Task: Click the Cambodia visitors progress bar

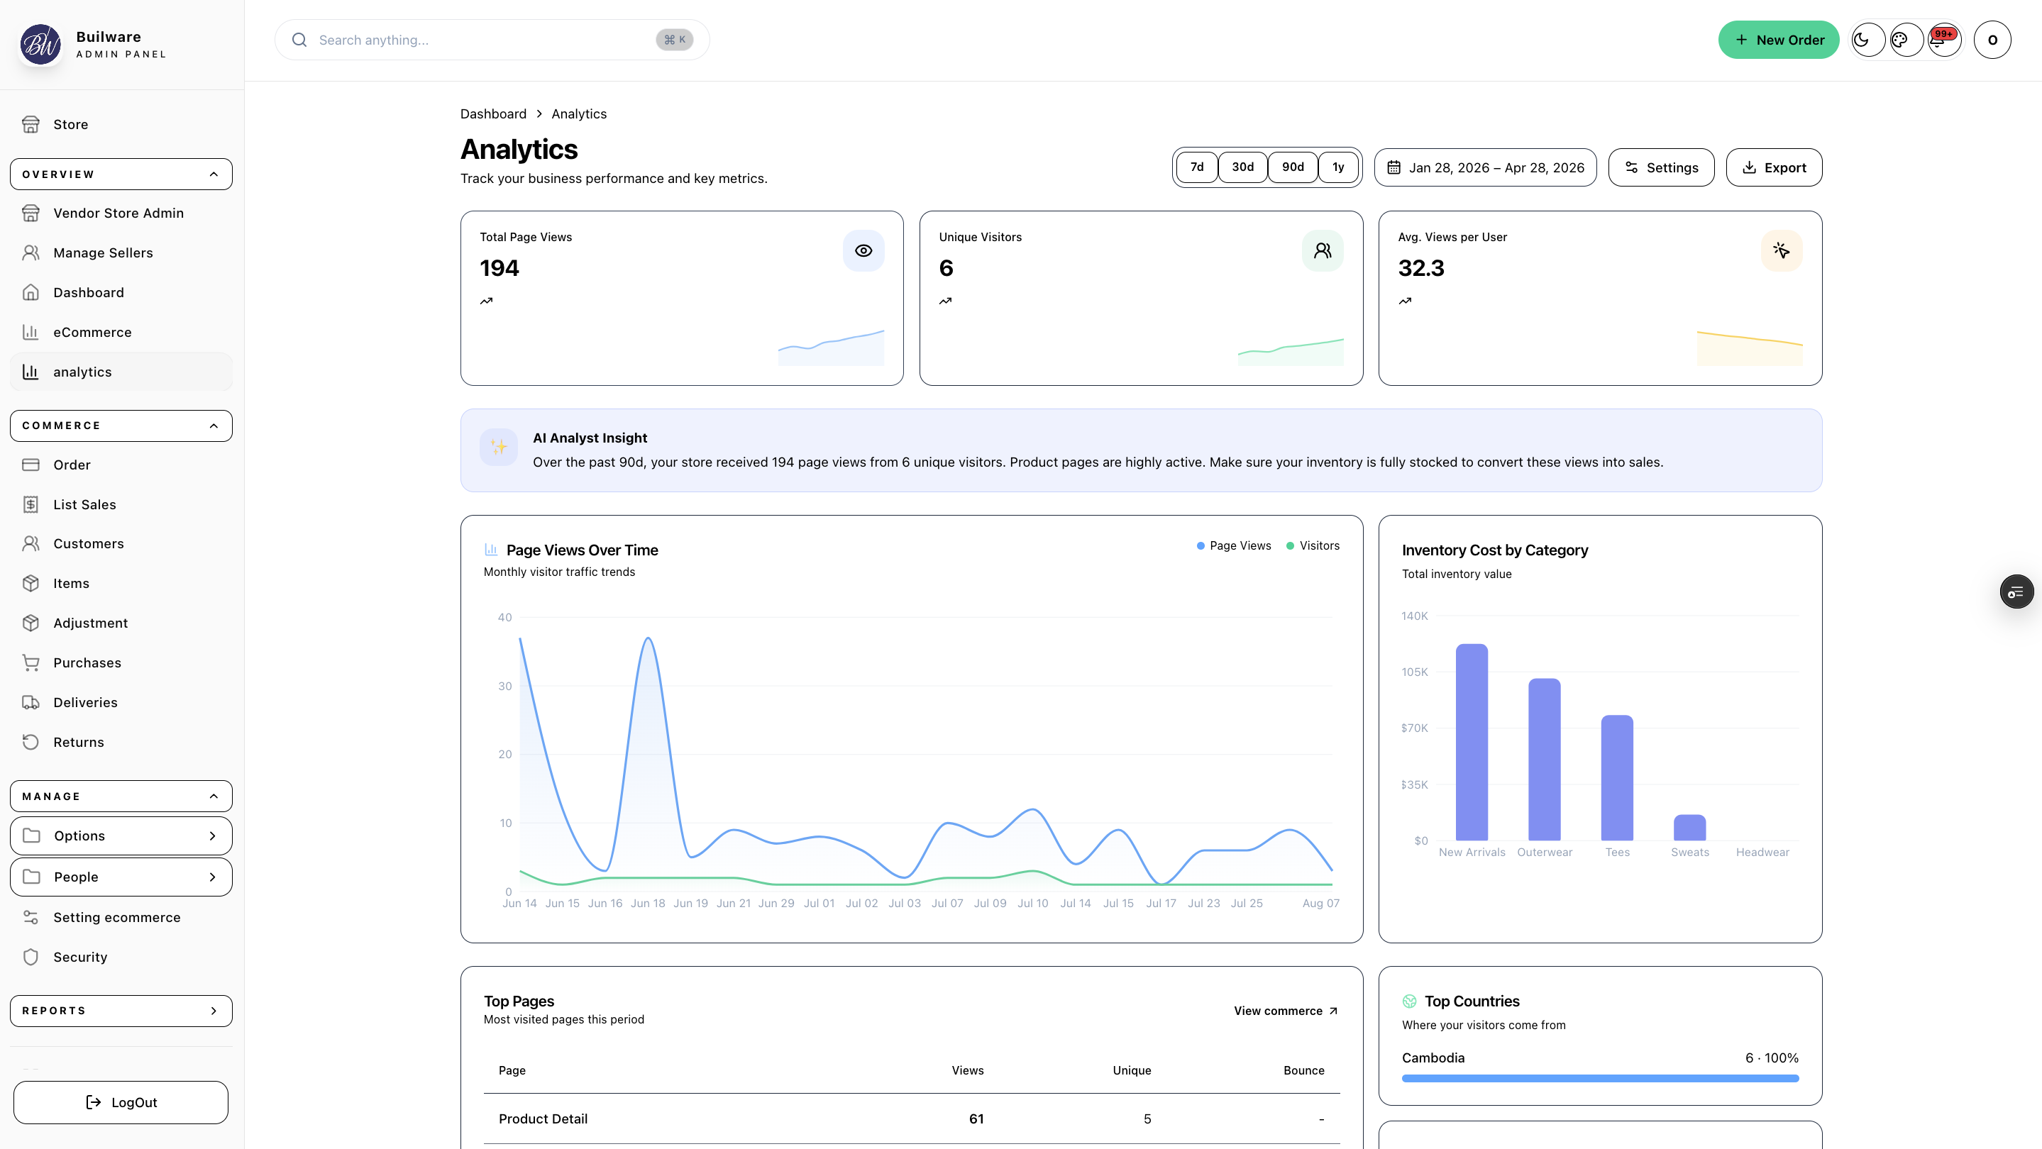Action: 1600,1079
